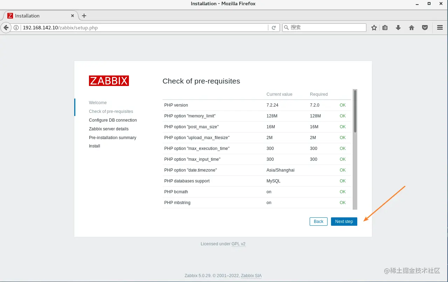
Task: Click the MySQL database support value
Action: [274, 181]
